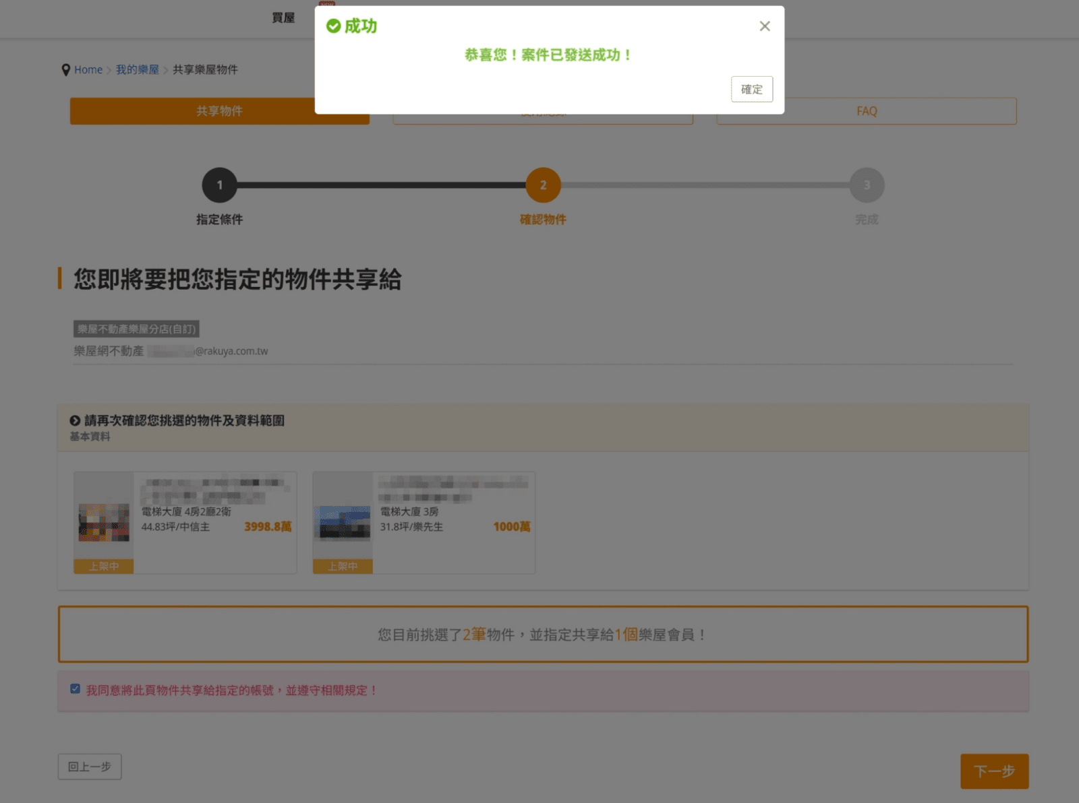Select step 2 確認物件 circle
Image resolution: width=1079 pixels, height=803 pixels.
(x=543, y=185)
